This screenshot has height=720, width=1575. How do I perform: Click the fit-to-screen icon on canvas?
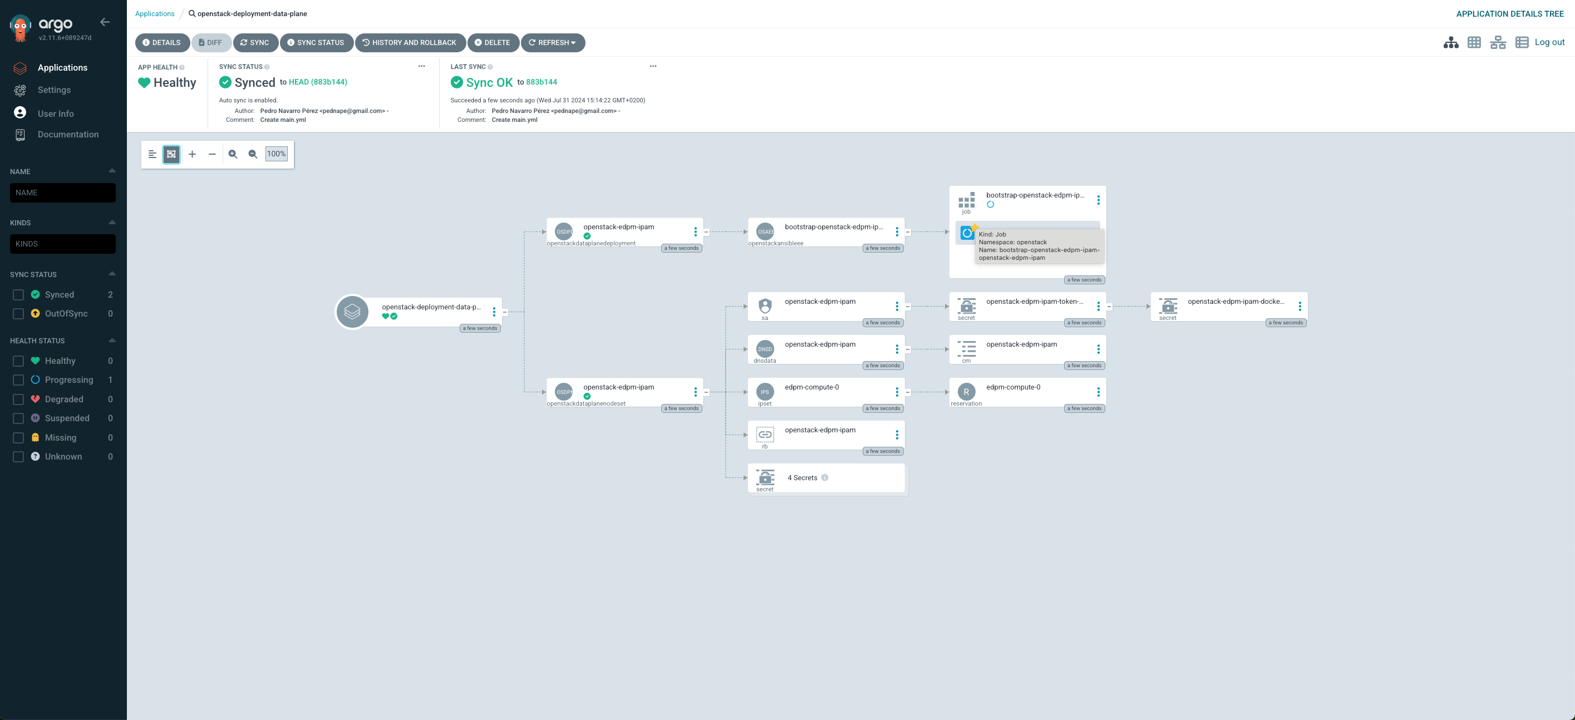tap(171, 154)
